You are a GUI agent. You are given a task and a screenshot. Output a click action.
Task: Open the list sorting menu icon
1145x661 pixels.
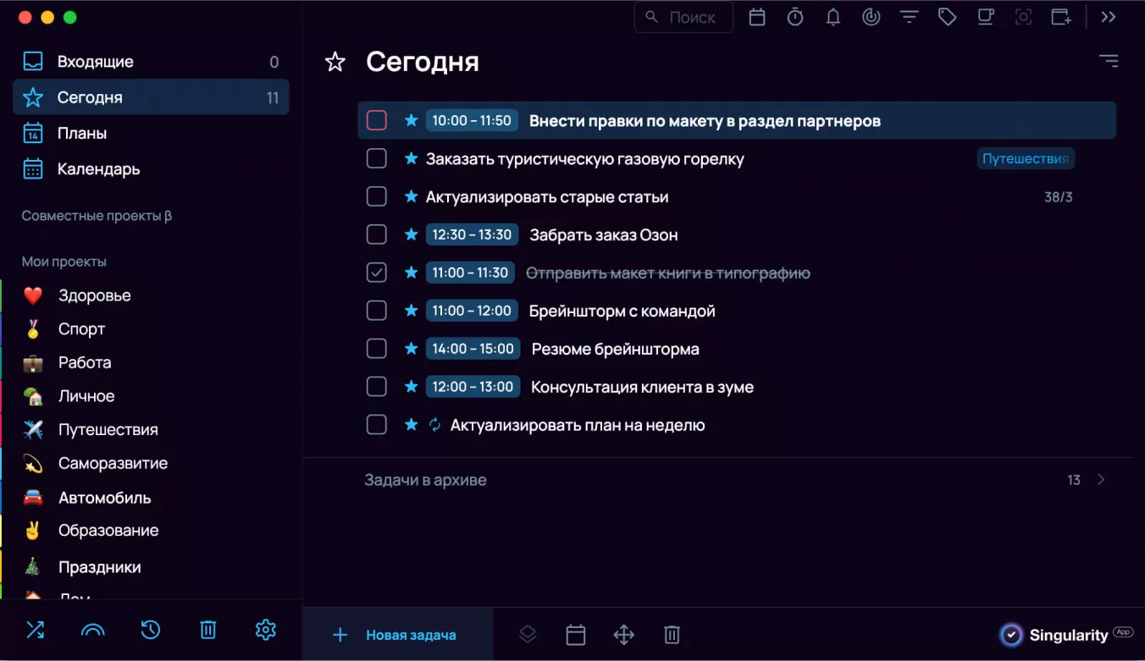point(1109,61)
